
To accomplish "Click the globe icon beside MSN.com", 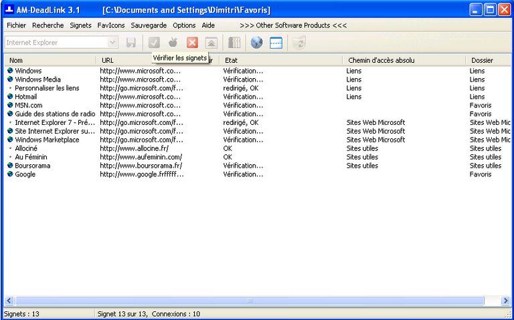I will (x=10, y=106).
